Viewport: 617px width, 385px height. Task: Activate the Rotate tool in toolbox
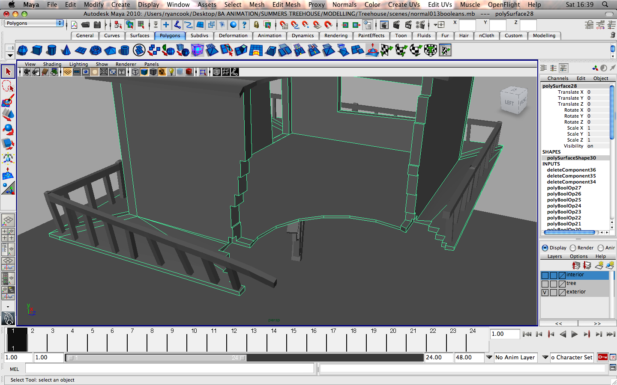pyautogui.click(x=8, y=130)
